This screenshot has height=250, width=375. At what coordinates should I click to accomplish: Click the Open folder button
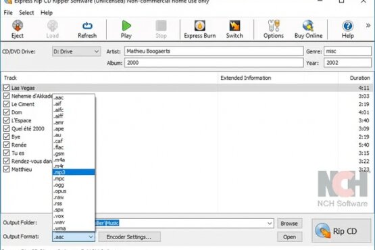click(289, 237)
